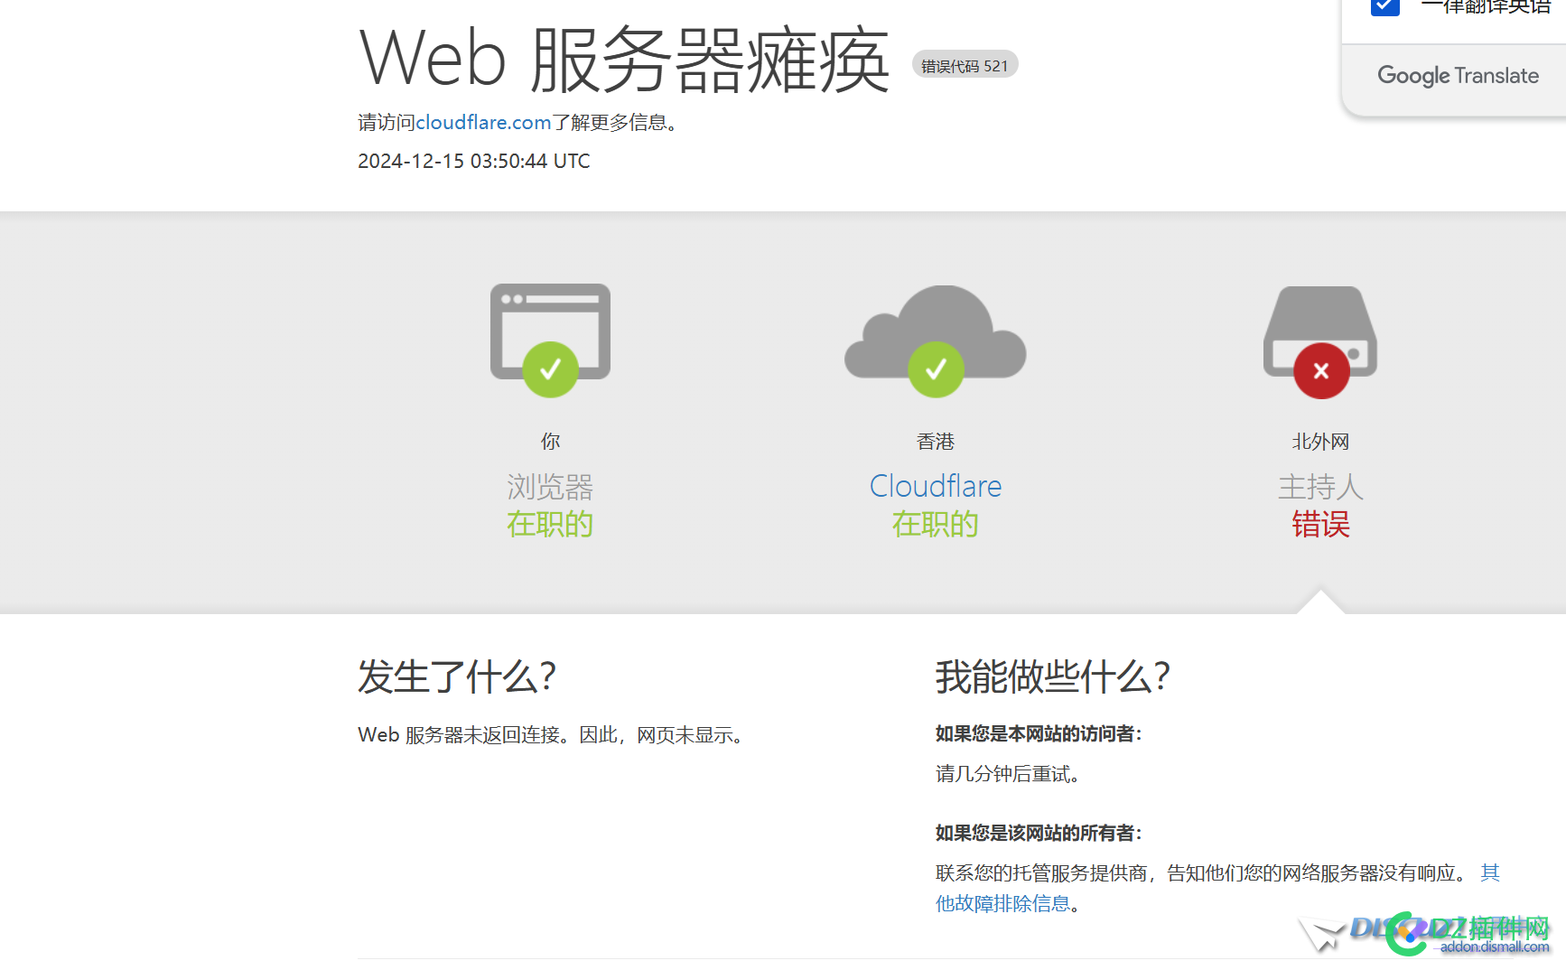Click the browser window status icon
Image resolution: width=1566 pixels, height=970 pixels.
550,340
